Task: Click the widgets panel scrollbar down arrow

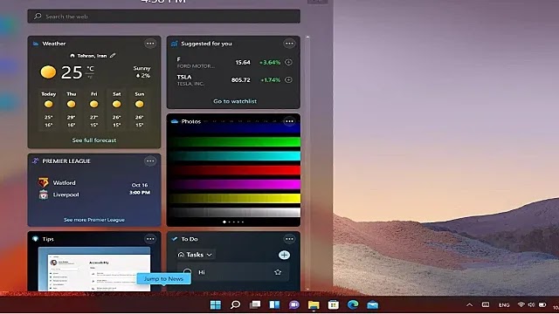Action: point(307,289)
